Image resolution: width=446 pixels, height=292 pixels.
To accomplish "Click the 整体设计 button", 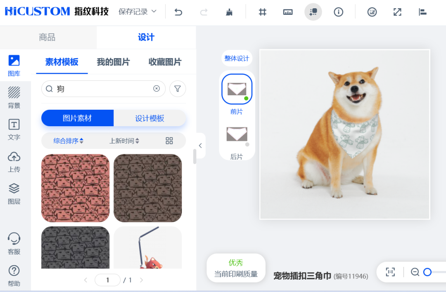I will coord(236,58).
